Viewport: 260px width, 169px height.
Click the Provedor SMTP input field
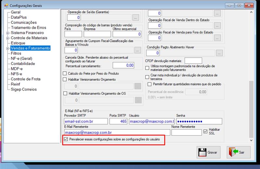pos(86,121)
